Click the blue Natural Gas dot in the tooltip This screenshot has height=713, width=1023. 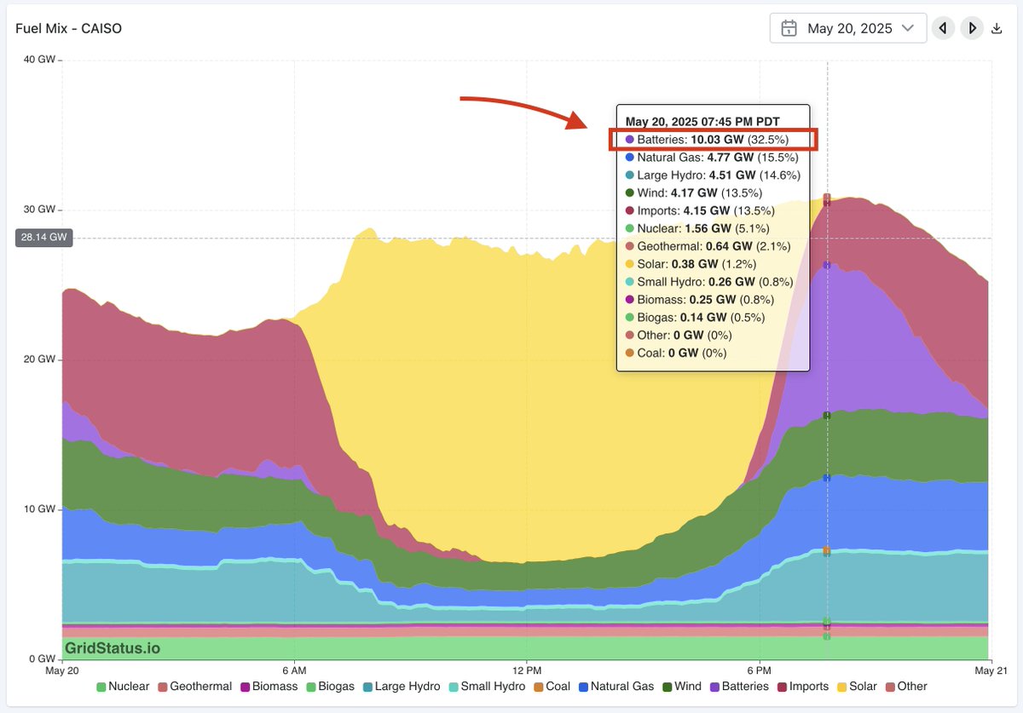click(630, 157)
